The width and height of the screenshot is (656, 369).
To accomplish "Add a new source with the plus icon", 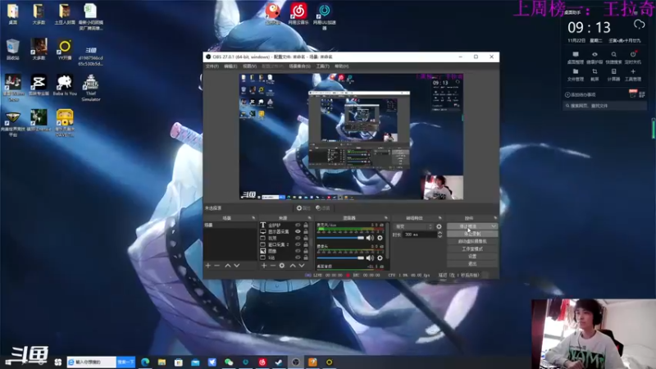I will click(x=264, y=266).
